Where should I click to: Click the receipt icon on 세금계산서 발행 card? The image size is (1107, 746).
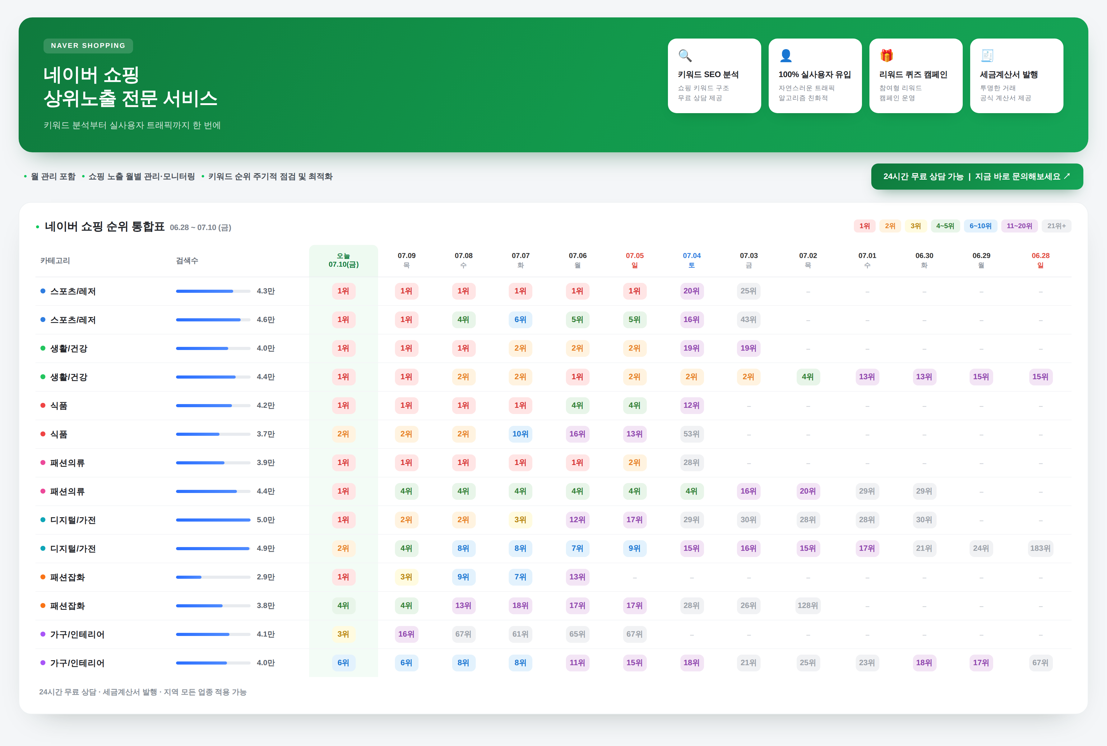click(x=987, y=56)
